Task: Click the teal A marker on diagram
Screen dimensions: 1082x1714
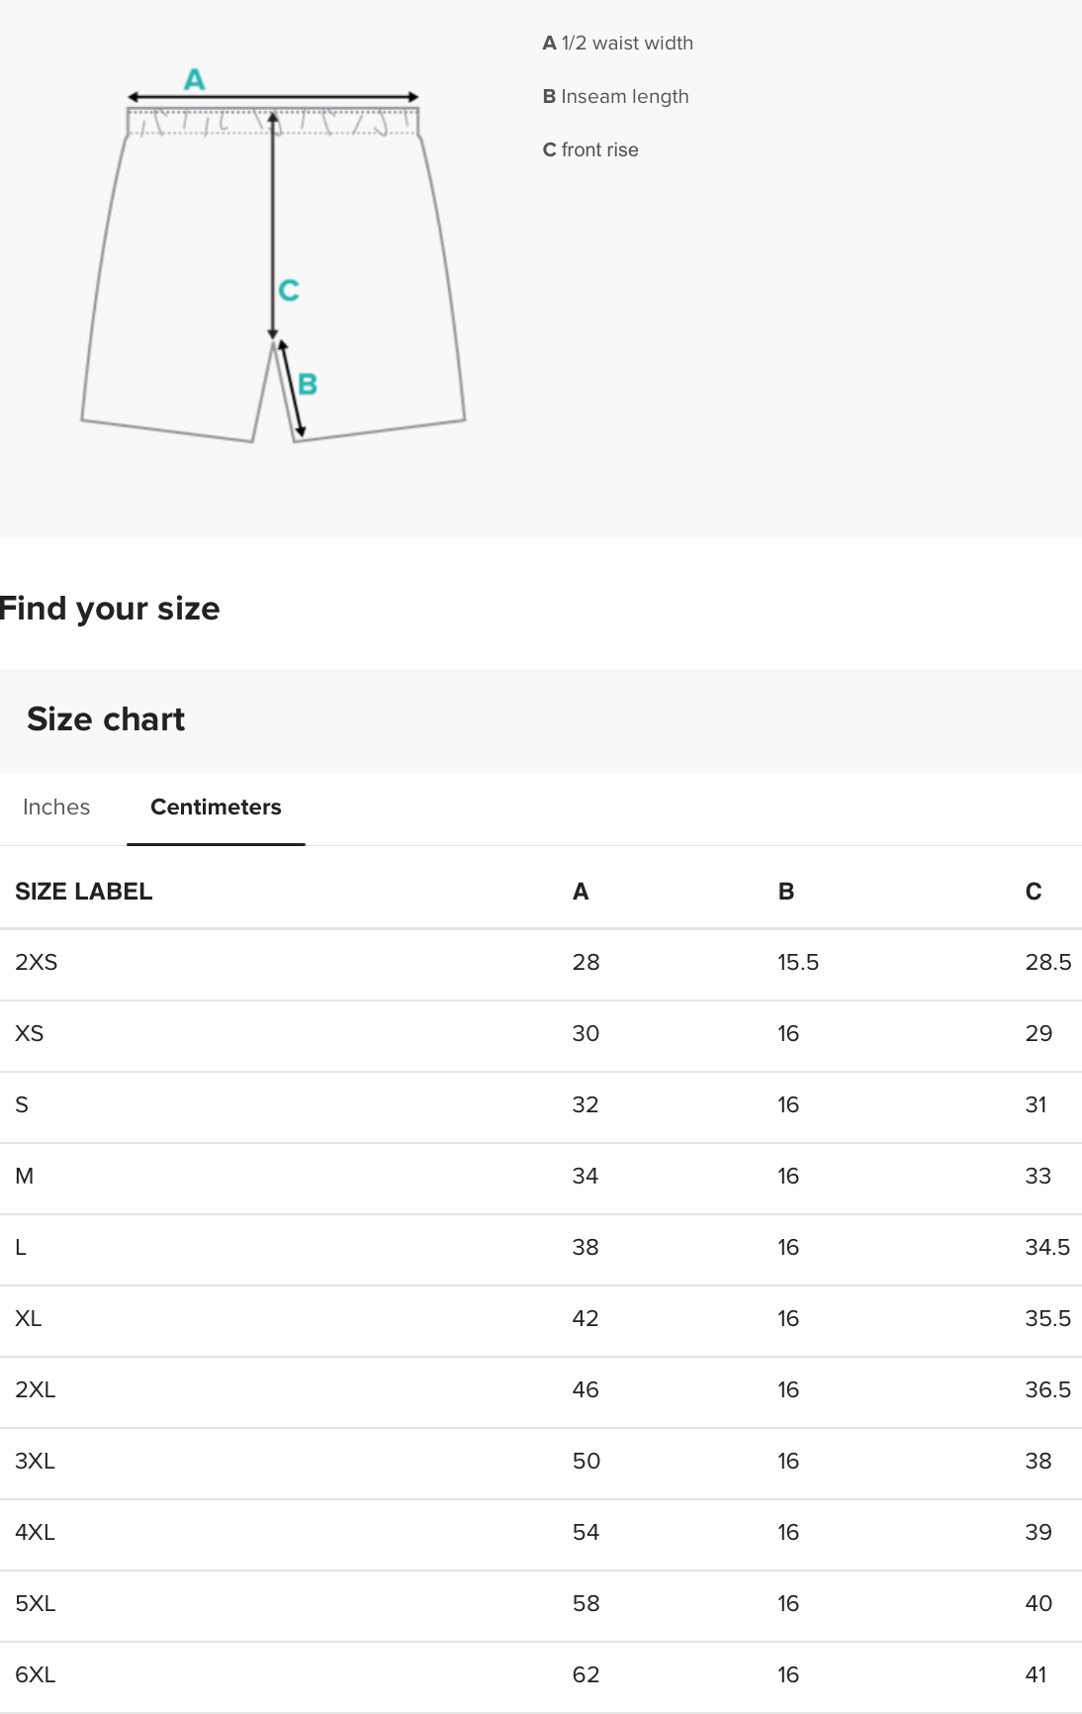Action: pyautogui.click(x=195, y=79)
